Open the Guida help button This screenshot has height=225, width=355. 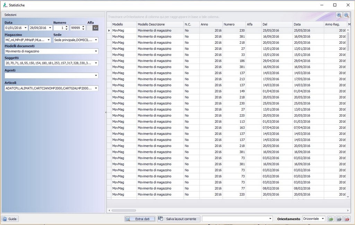(10, 219)
